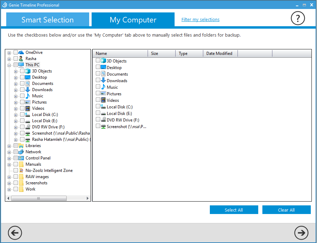The width and height of the screenshot is (317, 243).
Task: Enable the Desktop checkbox in the file list
Action: [x=97, y=68]
